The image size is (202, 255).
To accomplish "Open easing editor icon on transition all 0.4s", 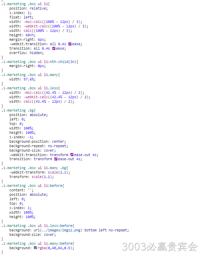I will [54, 49].
